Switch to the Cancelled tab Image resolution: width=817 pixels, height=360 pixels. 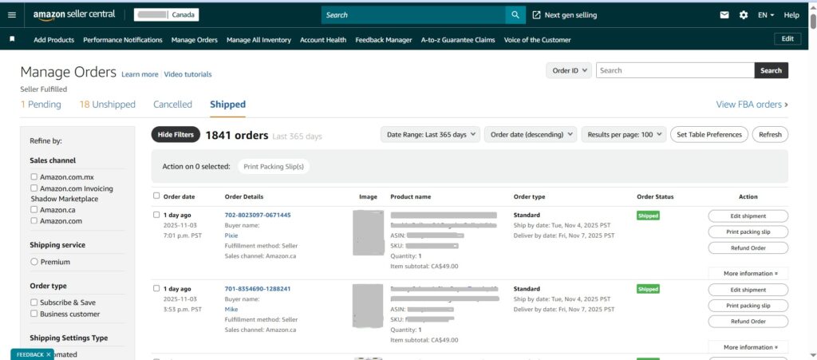coord(172,105)
